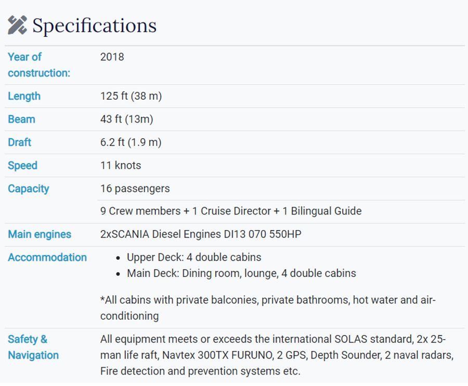Click the Specifications heading
This screenshot has height=386, width=468.
click(94, 25)
